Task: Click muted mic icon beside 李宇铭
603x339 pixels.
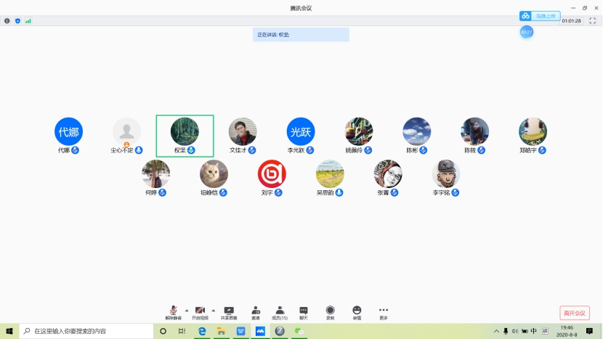Action: (x=456, y=192)
